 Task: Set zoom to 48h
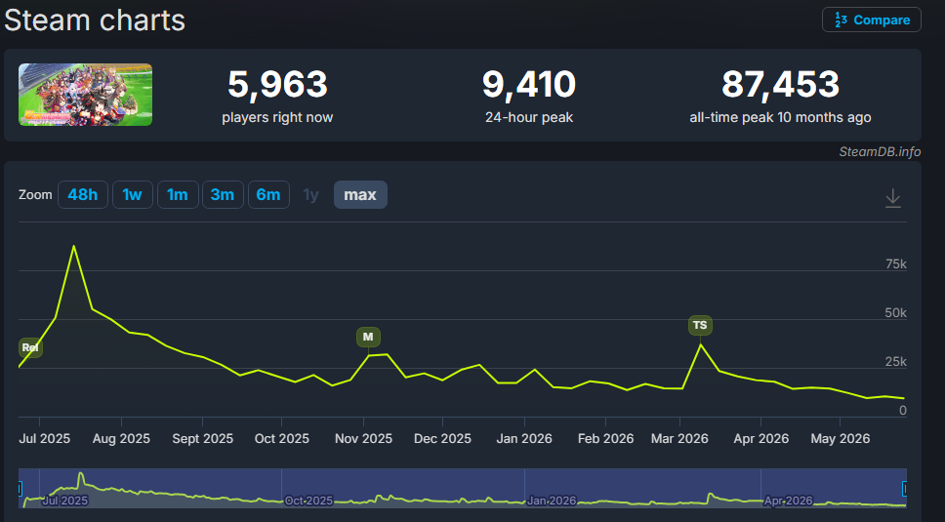click(83, 194)
